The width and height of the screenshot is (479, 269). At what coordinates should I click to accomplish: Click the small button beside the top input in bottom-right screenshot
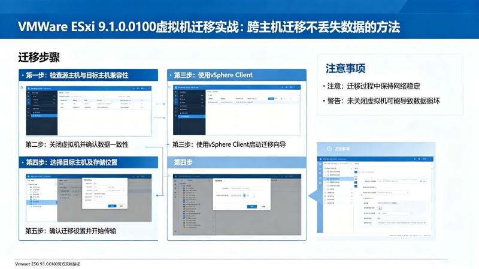tap(423, 182)
